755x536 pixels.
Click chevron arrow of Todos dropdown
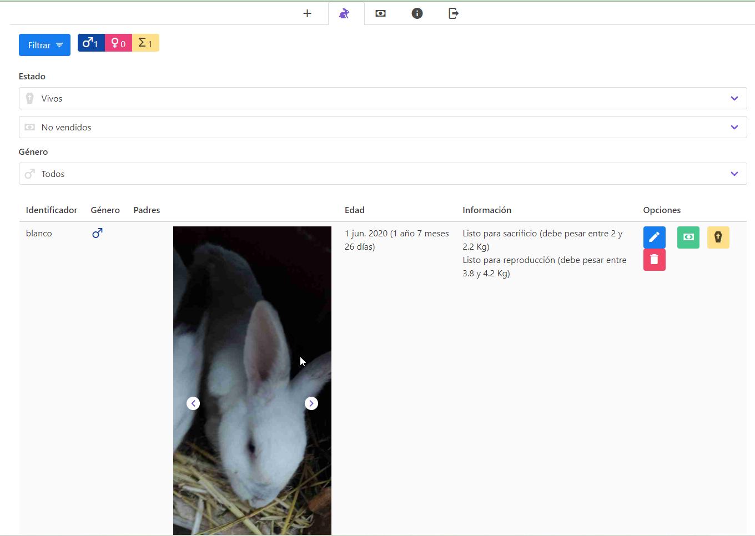(x=734, y=174)
